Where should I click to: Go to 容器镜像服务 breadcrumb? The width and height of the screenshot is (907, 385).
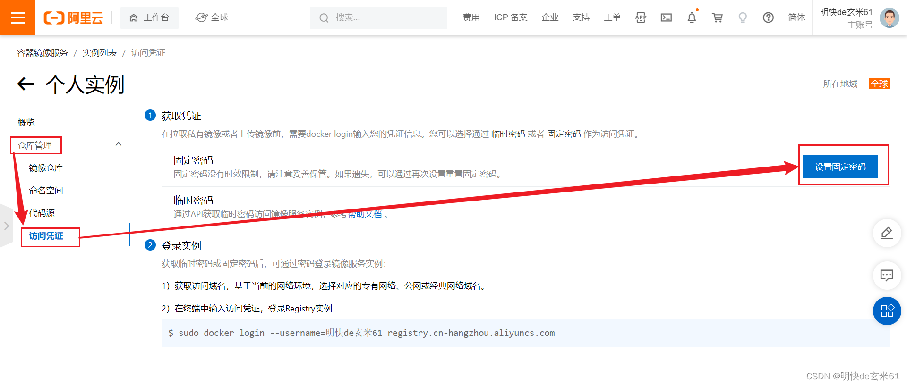[x=43, y=53]
